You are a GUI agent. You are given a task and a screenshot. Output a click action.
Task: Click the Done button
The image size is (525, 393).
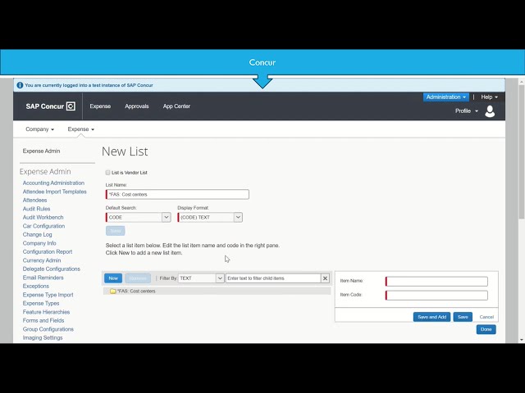[x=486, y=329]
